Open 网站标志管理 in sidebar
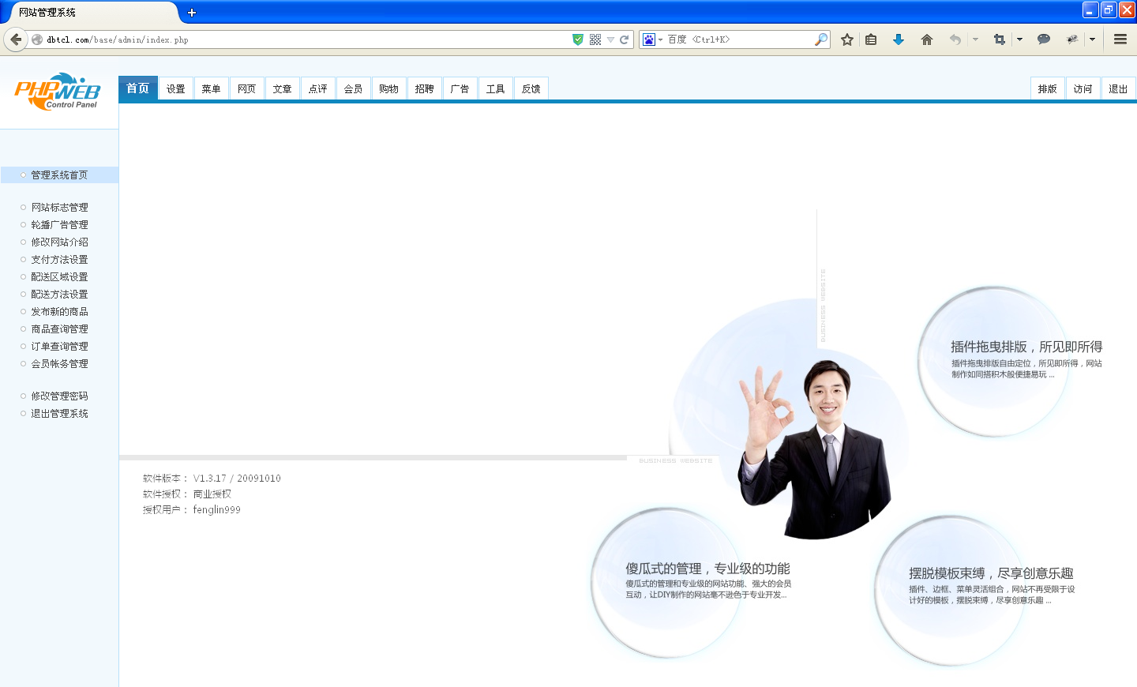 (59, 208)
